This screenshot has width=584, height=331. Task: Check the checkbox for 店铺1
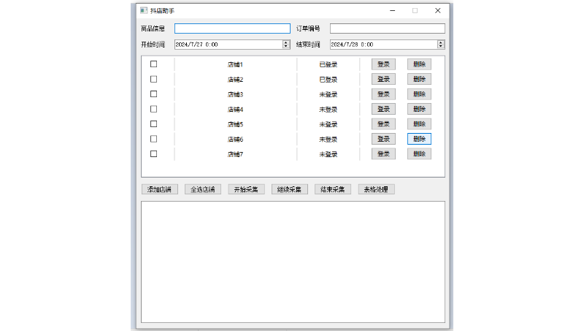[153, 64]
